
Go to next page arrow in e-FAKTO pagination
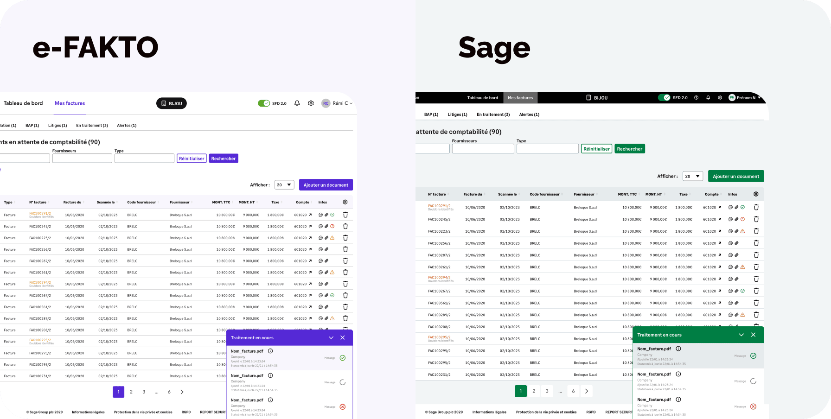[182, 392]
